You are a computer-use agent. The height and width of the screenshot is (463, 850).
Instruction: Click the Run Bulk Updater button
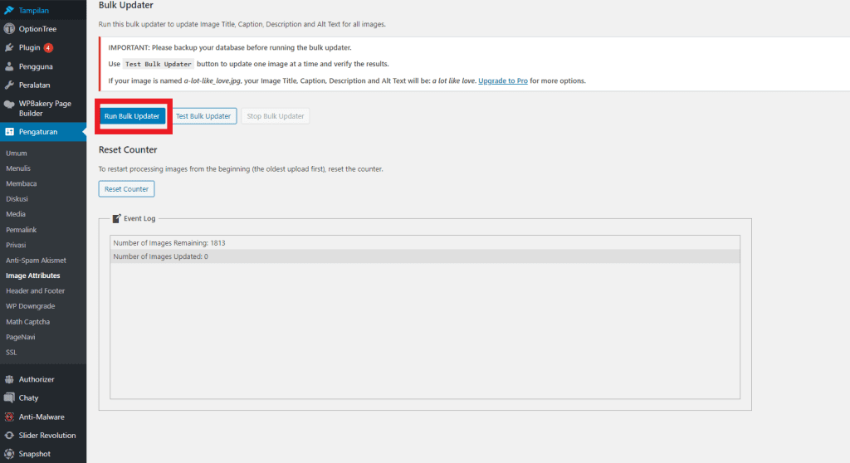132,116
